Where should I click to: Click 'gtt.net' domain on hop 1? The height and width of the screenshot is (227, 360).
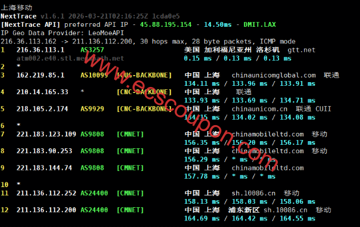302,50
